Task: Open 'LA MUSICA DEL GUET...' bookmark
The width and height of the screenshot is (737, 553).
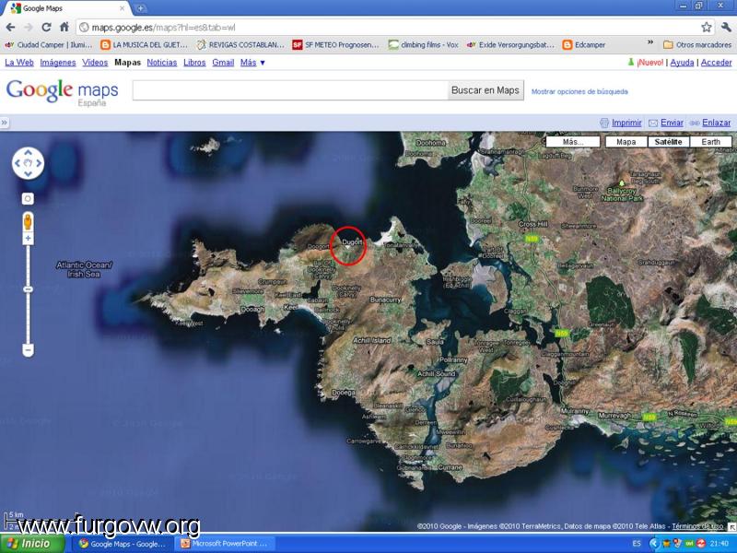Action: pos(145,44)
